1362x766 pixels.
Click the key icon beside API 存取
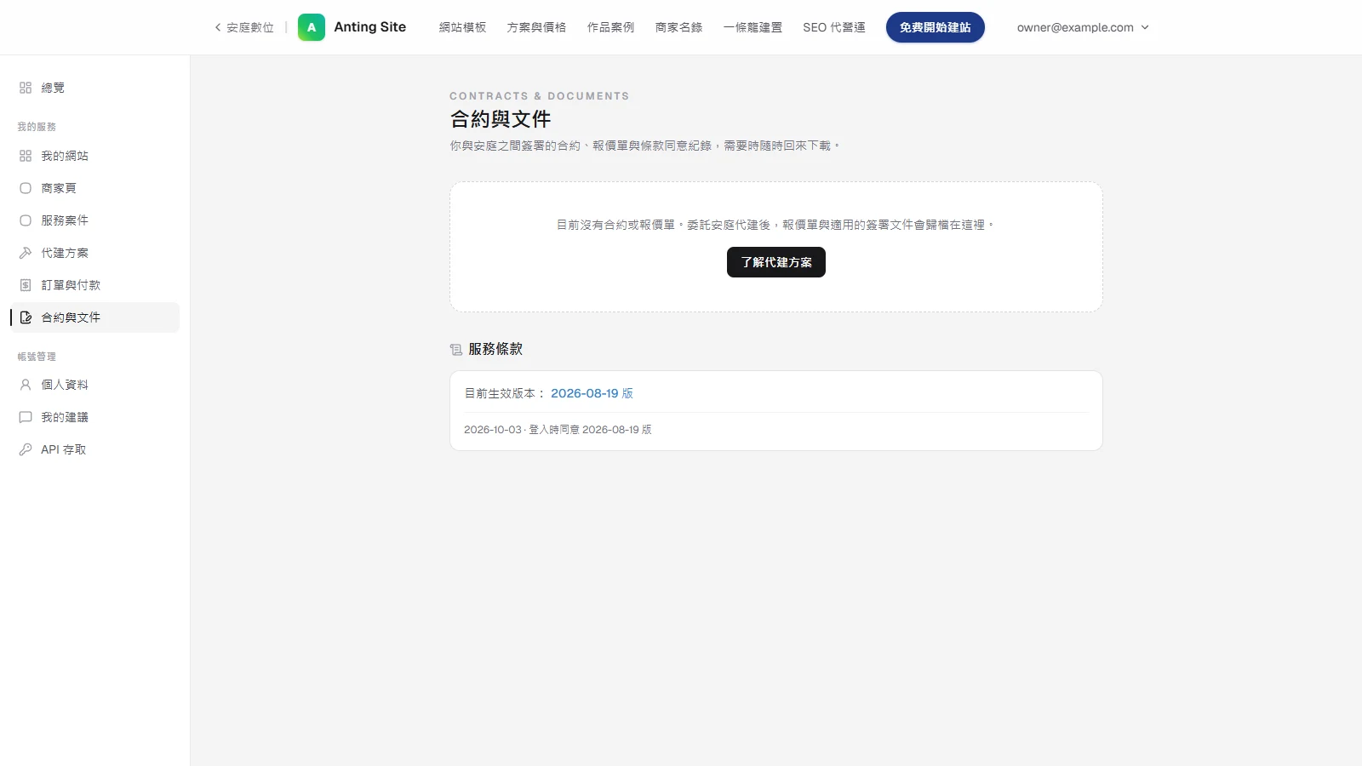(26, 449)
